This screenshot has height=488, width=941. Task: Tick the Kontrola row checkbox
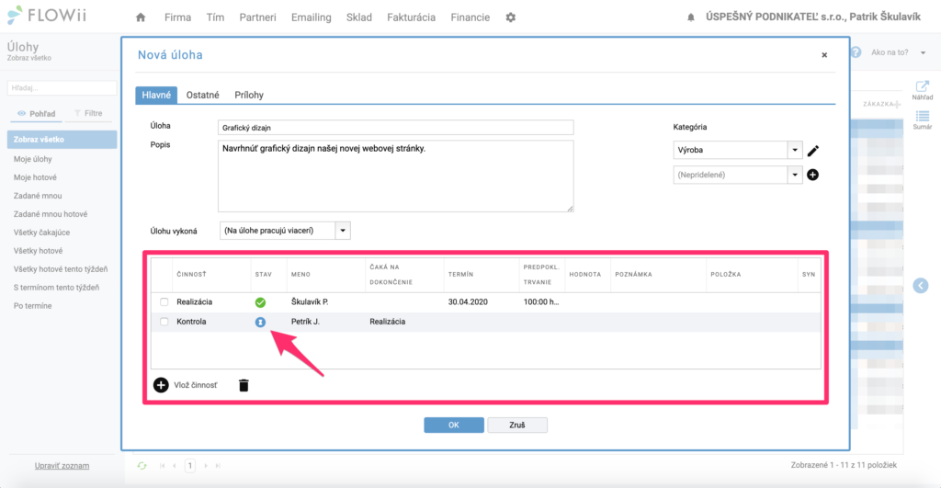pyautogui.click(x=164, y=322)
